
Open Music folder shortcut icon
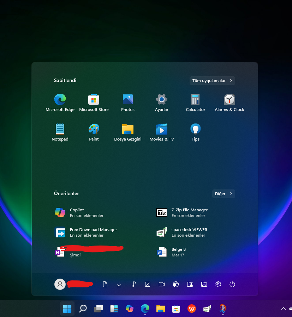(x=133, y=284)
